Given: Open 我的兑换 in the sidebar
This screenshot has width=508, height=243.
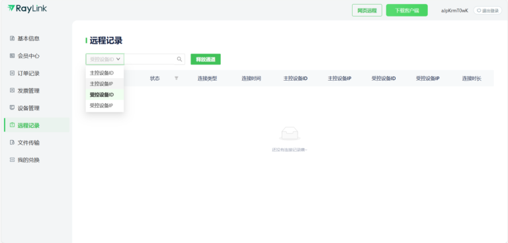Looking at the screenshot, I should 36,160.
